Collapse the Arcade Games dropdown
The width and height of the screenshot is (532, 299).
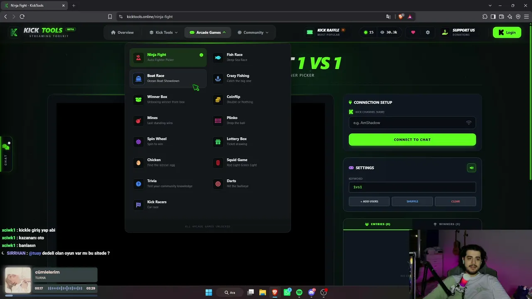[208, 32]
